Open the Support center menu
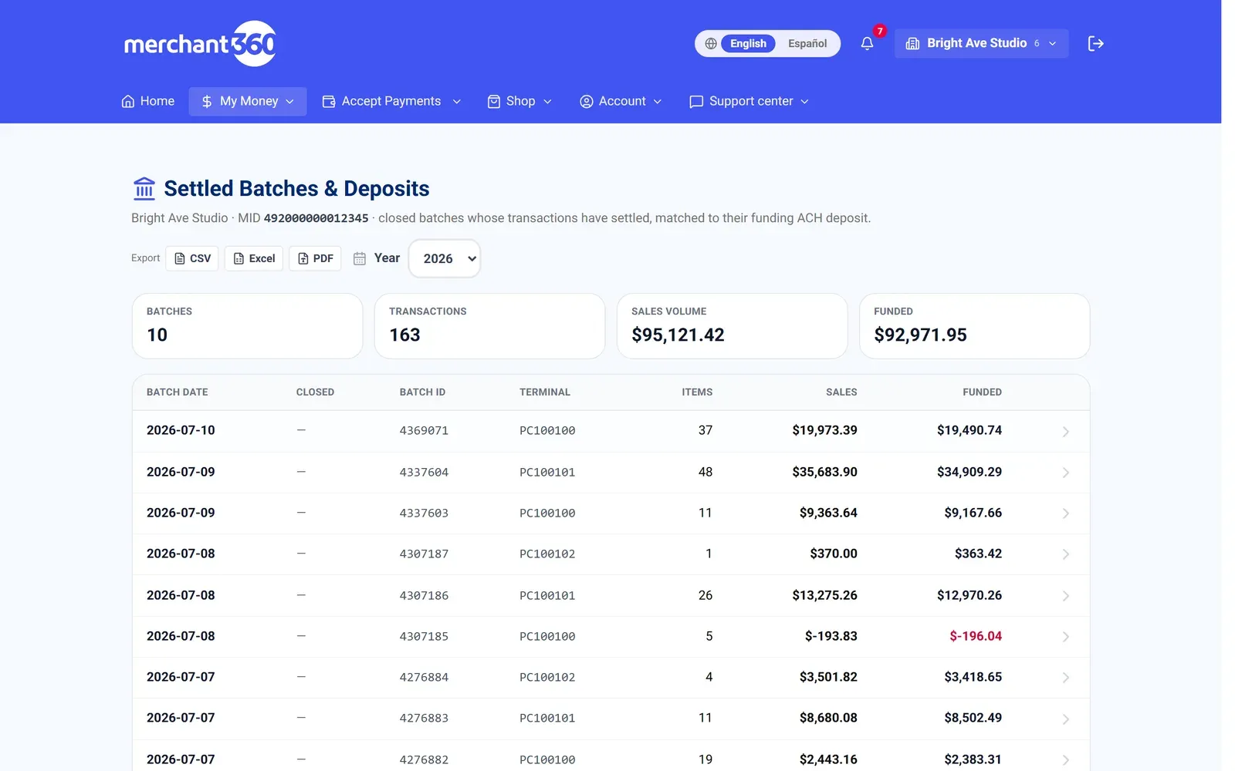 point(749,101)
